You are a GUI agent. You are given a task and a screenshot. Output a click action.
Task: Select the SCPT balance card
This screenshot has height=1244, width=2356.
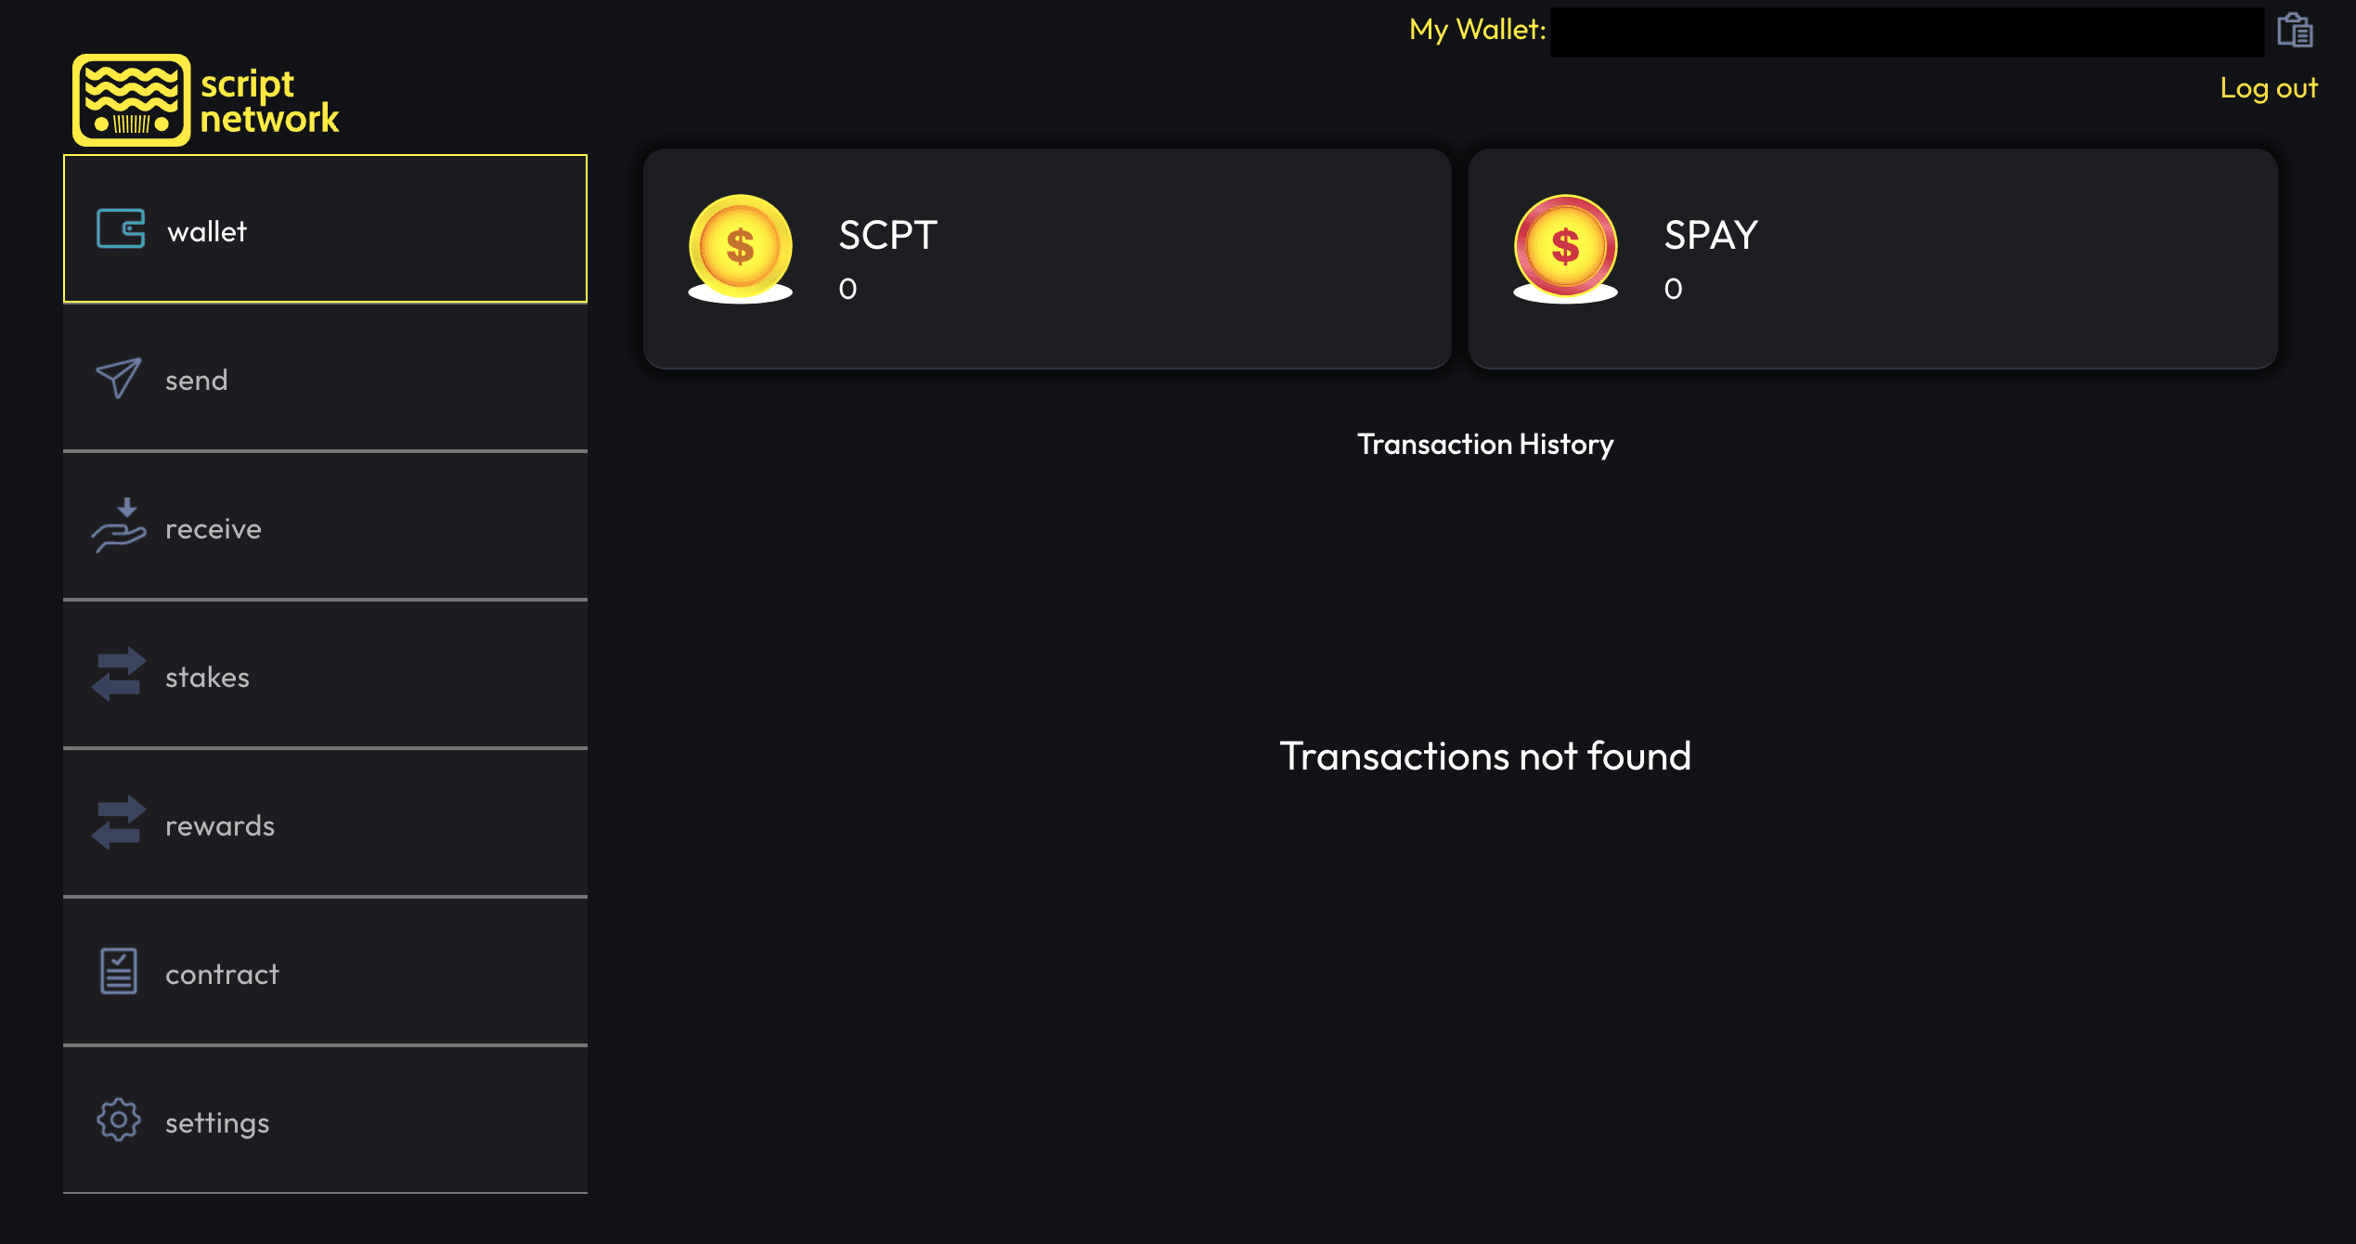pos(1047,258)
